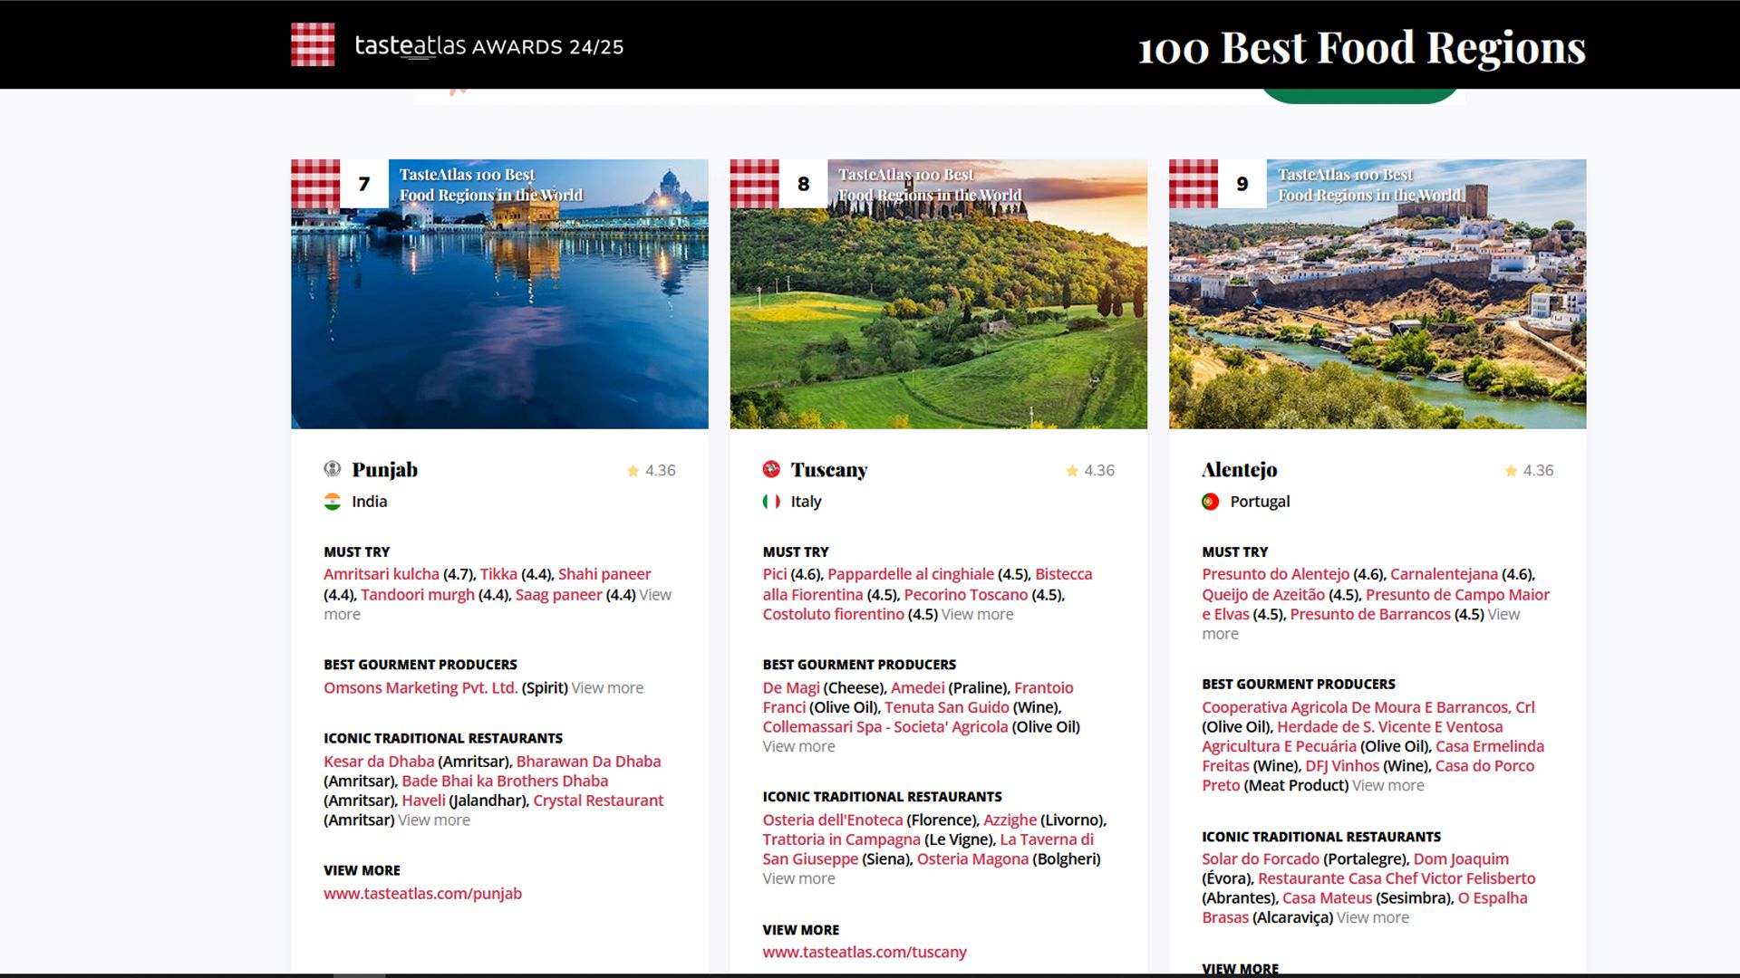
Task: Expand View more for Tuscany must try
Action: pos(977,615)
